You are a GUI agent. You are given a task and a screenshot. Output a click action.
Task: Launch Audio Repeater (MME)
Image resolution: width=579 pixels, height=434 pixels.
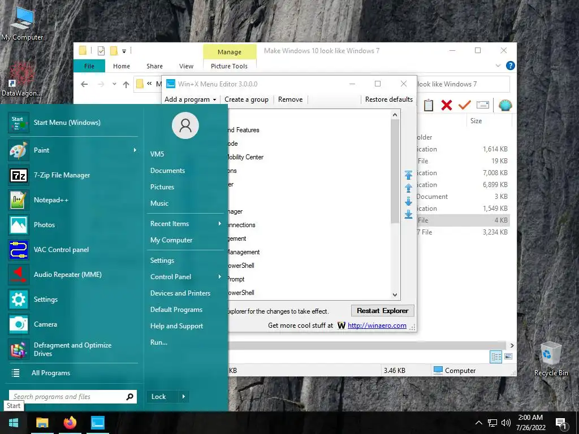72,275
